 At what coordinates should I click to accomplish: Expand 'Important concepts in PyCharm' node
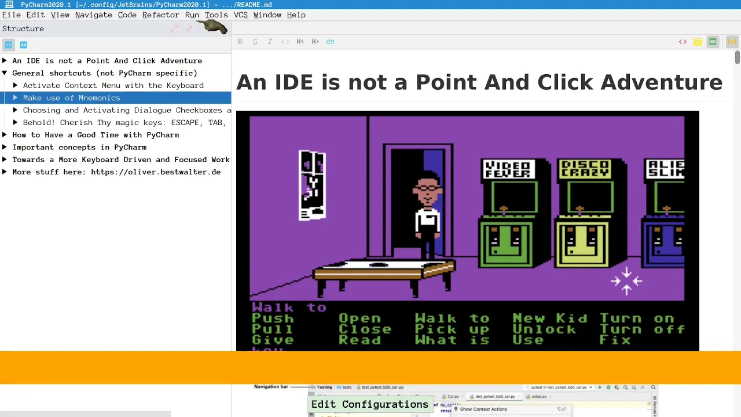[x=5, y=147]
